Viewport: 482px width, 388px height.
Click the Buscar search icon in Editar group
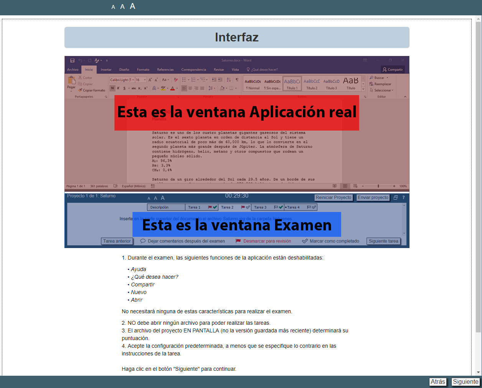(x=372, y=78)
